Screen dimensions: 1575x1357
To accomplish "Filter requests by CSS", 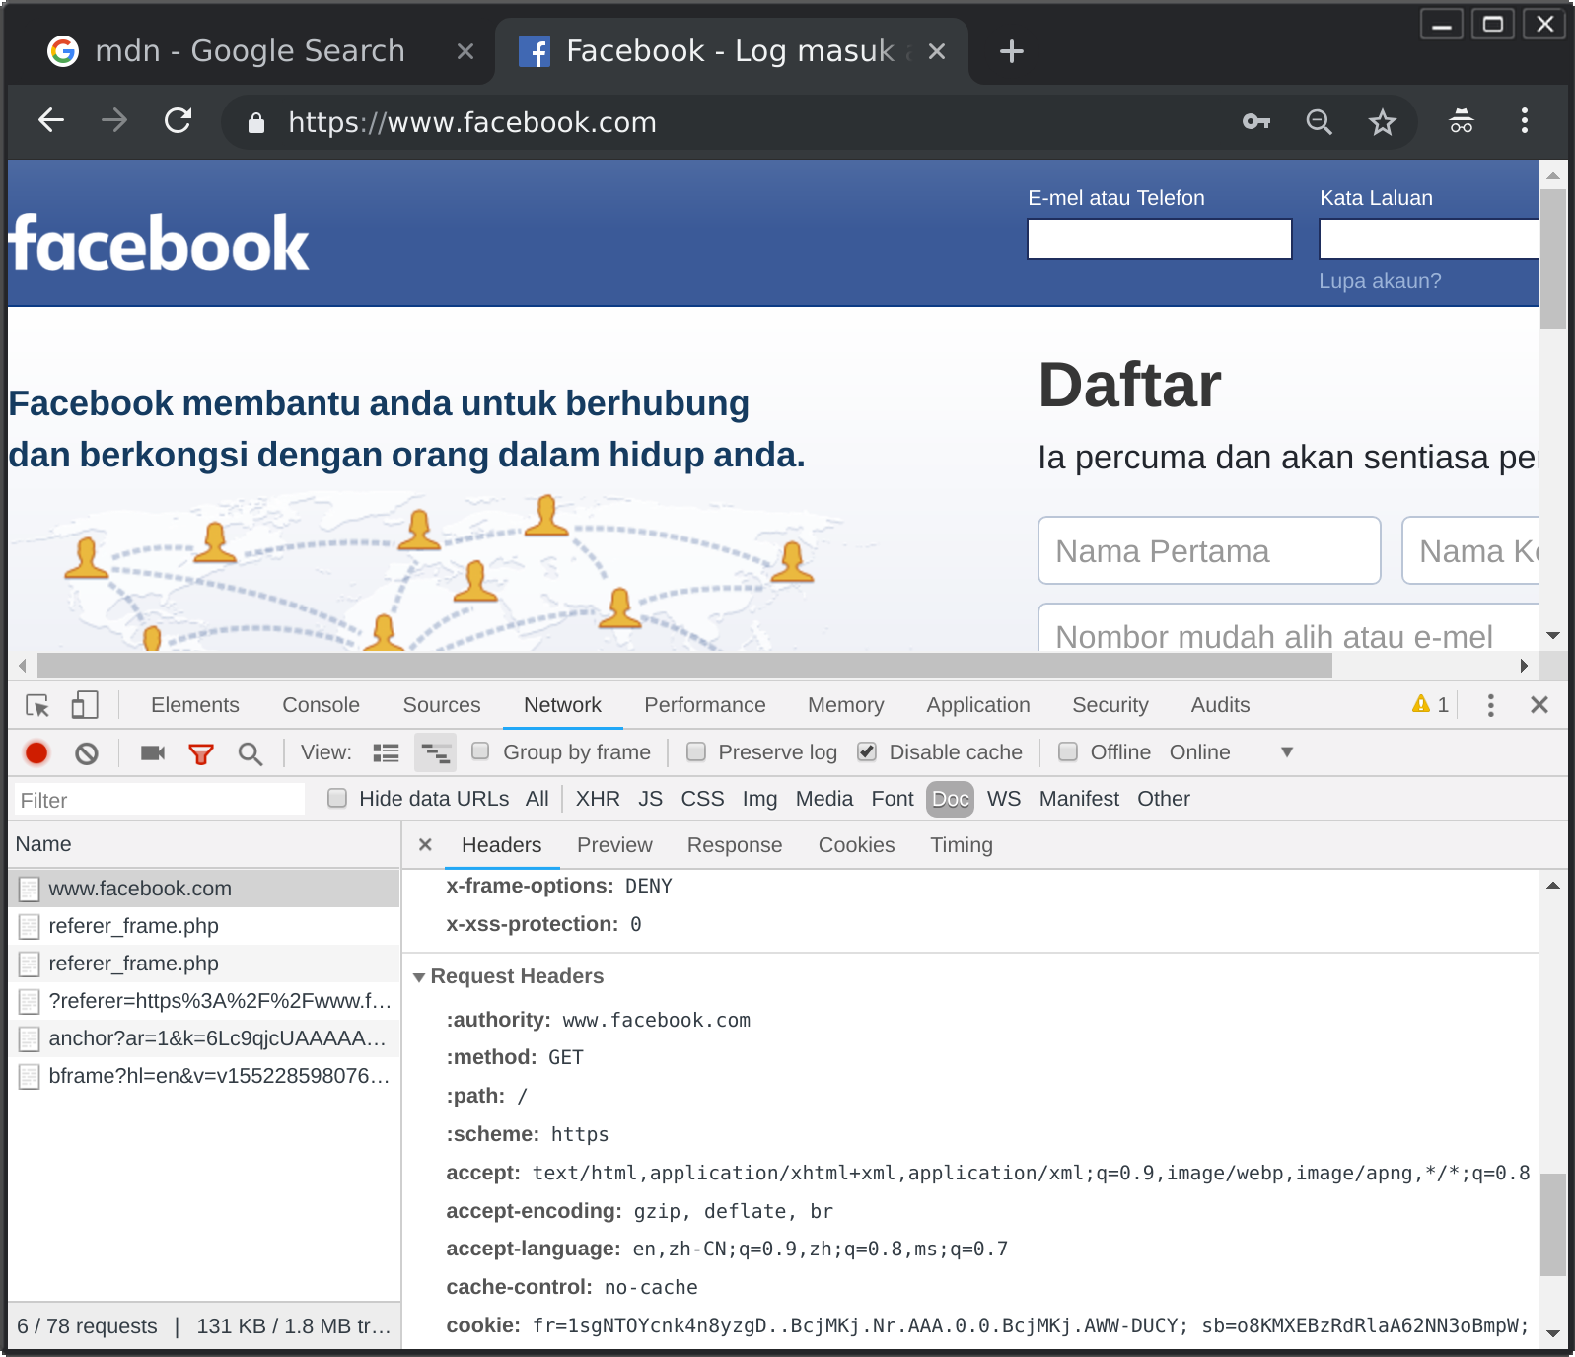I will (x=702, y=799).
